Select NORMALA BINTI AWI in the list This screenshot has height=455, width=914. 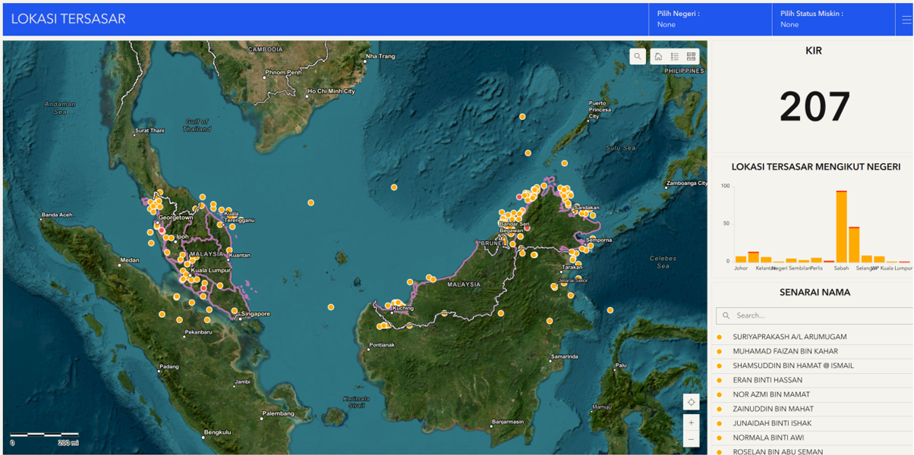(x=811, y=438)
